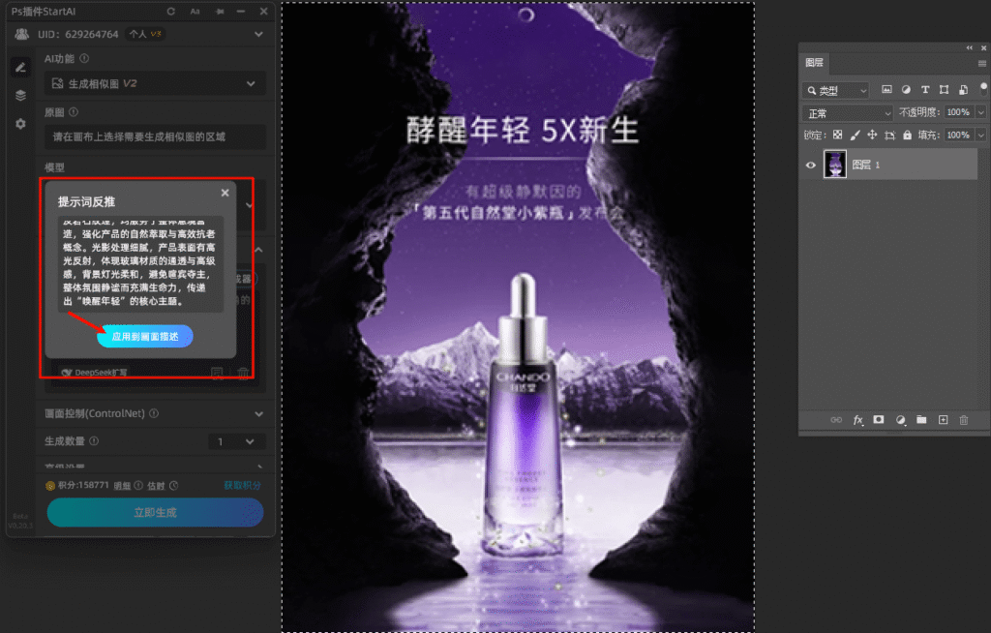
Task: Click the 图层 1 layer name
Action: pos(866,166)
